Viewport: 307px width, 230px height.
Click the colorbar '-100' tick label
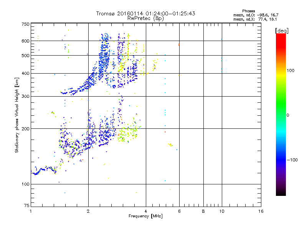click(x=292, y=160)
